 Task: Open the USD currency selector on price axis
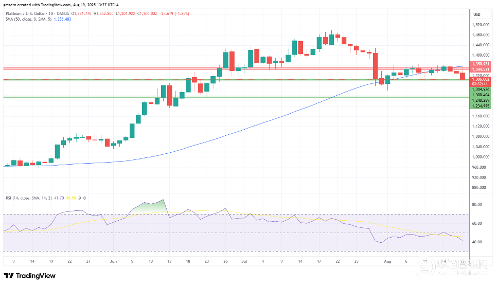(476, 14)
